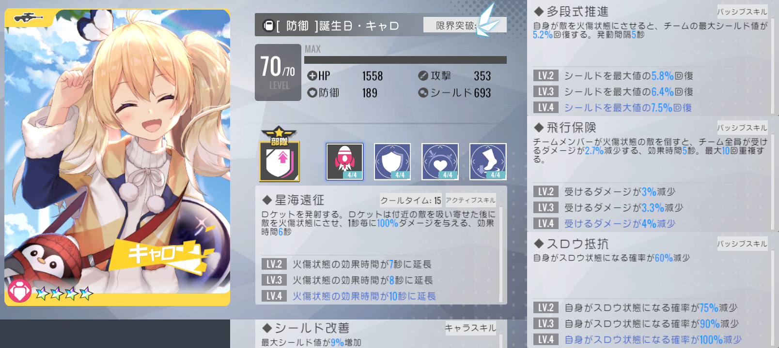Select the shield skill icon
The width and height of the screenshot is (779, 348).
pyautogui.click(x=392, y=161)
